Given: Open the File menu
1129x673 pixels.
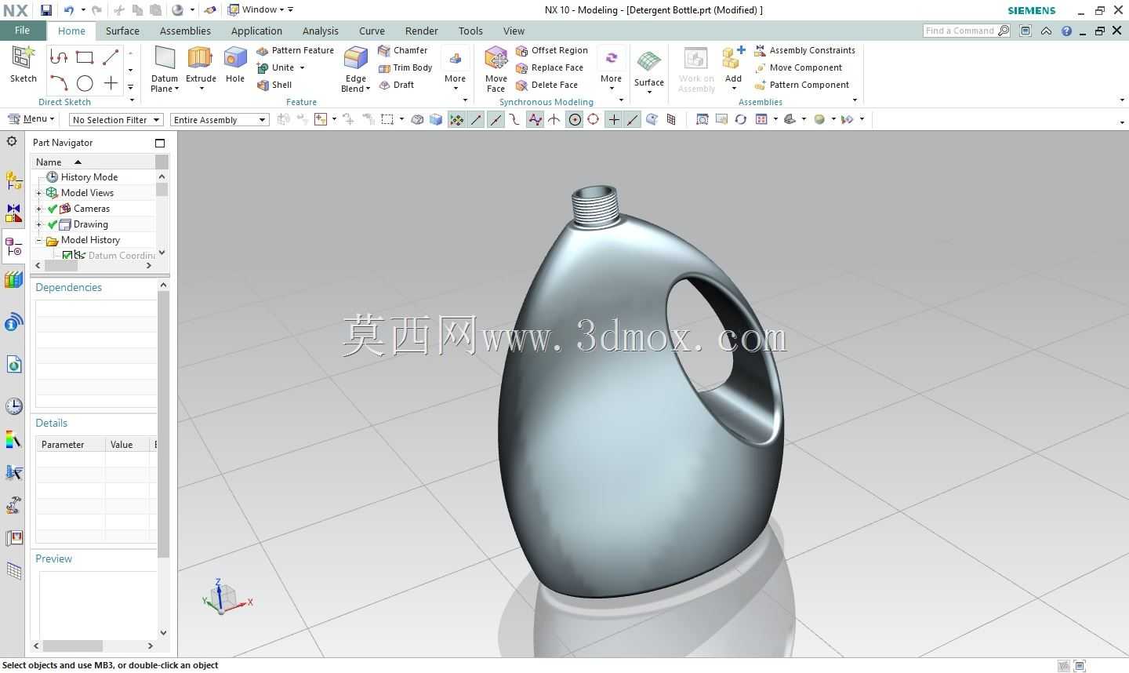Looking at the screenshot, I should point(22,31).
